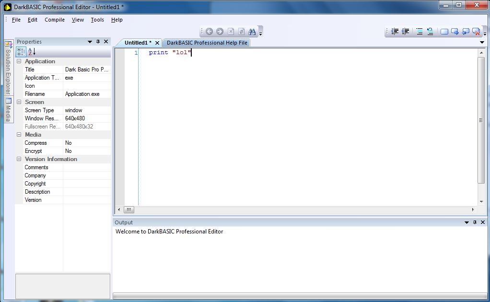Click the Decrease Indent (outdent) icon
The height and width of the screenshot is (302, 490).
pos(395,31)
